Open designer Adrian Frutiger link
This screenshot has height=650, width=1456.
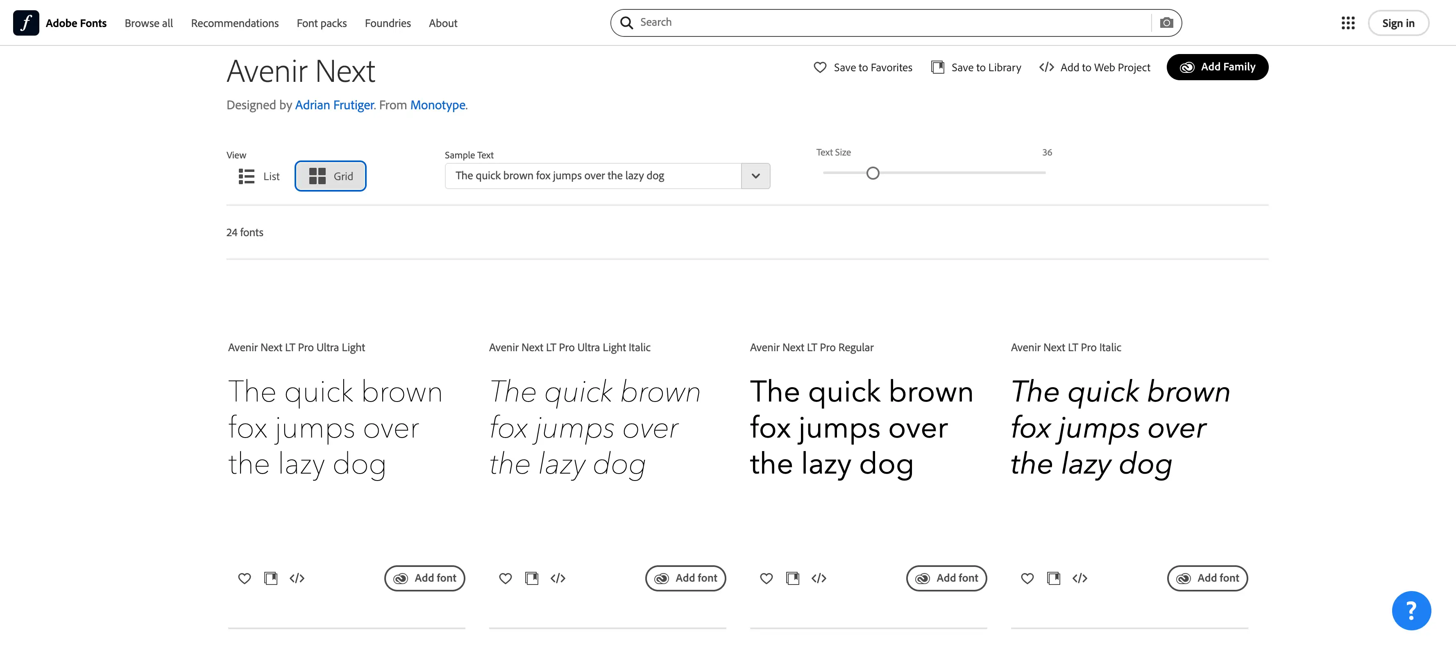coord(334,105)
